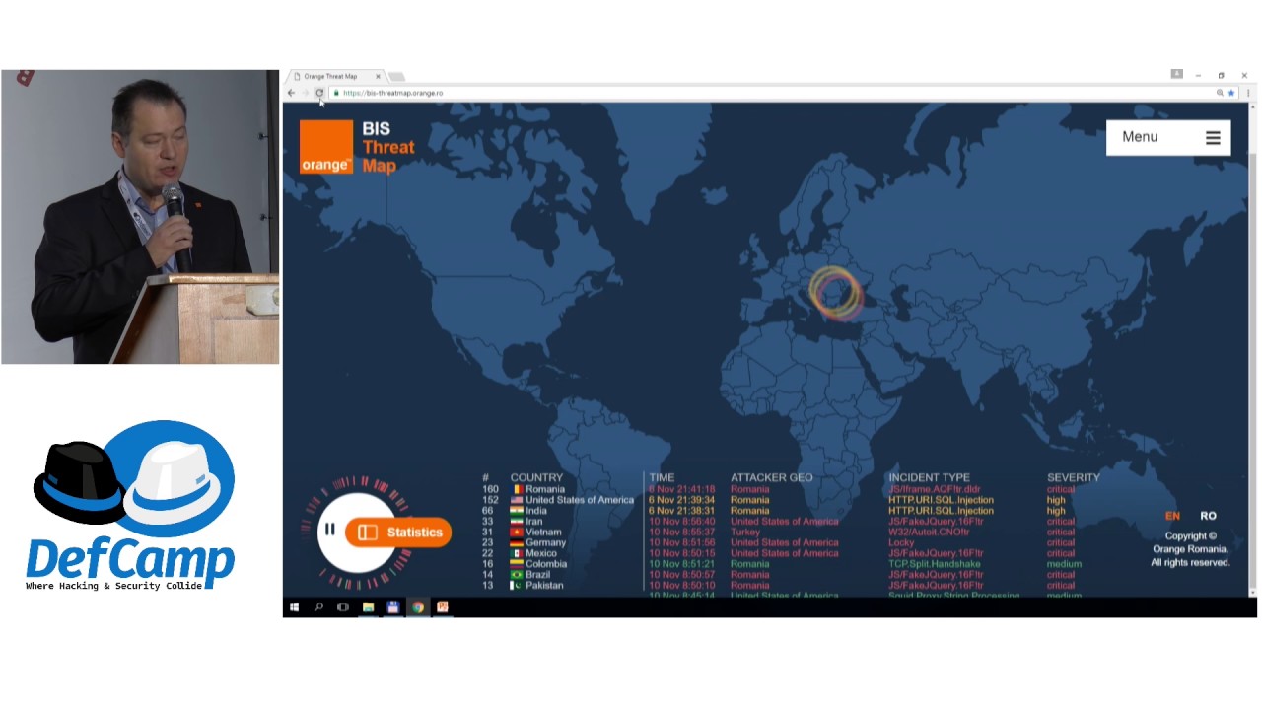Click the BIS Threat Map title
The width and height of the screenshot is (1262, 710).
click(x=388, y=147)
